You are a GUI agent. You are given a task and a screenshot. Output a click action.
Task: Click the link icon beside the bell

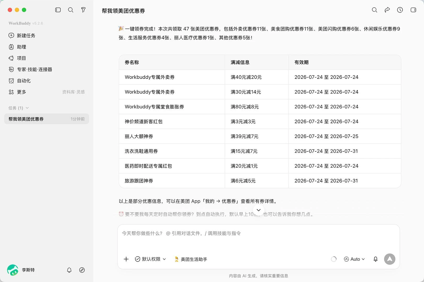(82, 270)
